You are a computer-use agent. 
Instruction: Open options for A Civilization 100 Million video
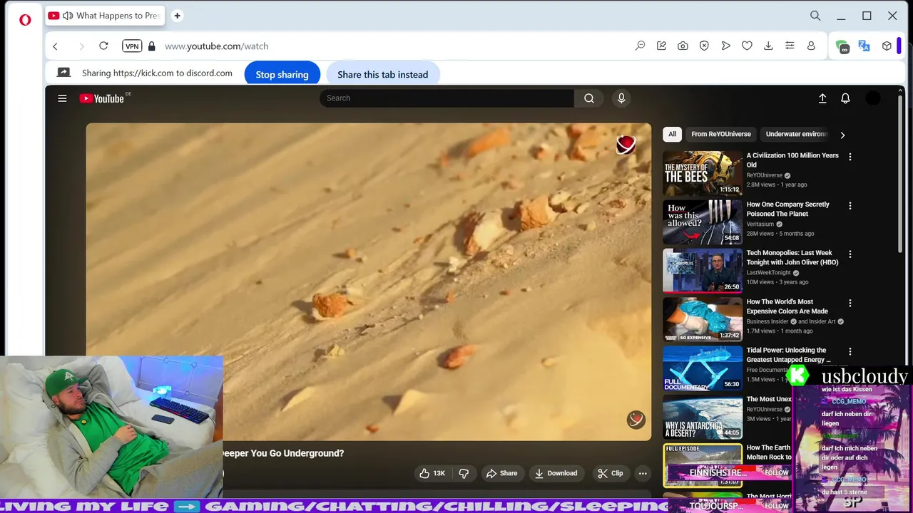[x=850, y=157]
